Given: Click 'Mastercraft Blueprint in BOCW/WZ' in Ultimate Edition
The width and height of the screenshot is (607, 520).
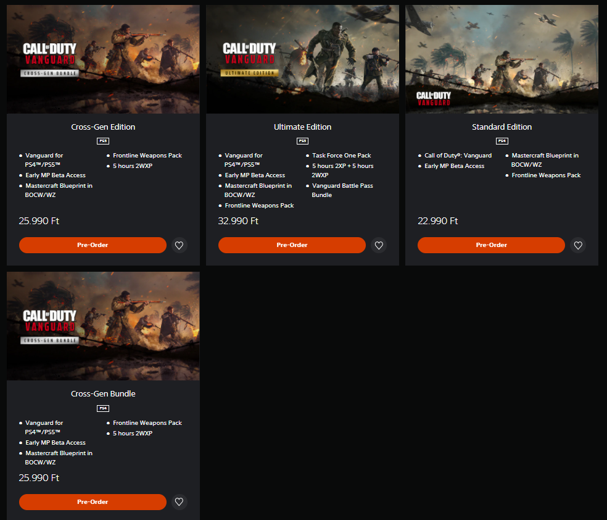Looking at the screenshot, I should click(x=258, y=190).
